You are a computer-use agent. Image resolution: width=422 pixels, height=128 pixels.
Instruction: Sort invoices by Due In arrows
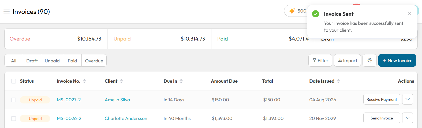[x=181, y=81]
